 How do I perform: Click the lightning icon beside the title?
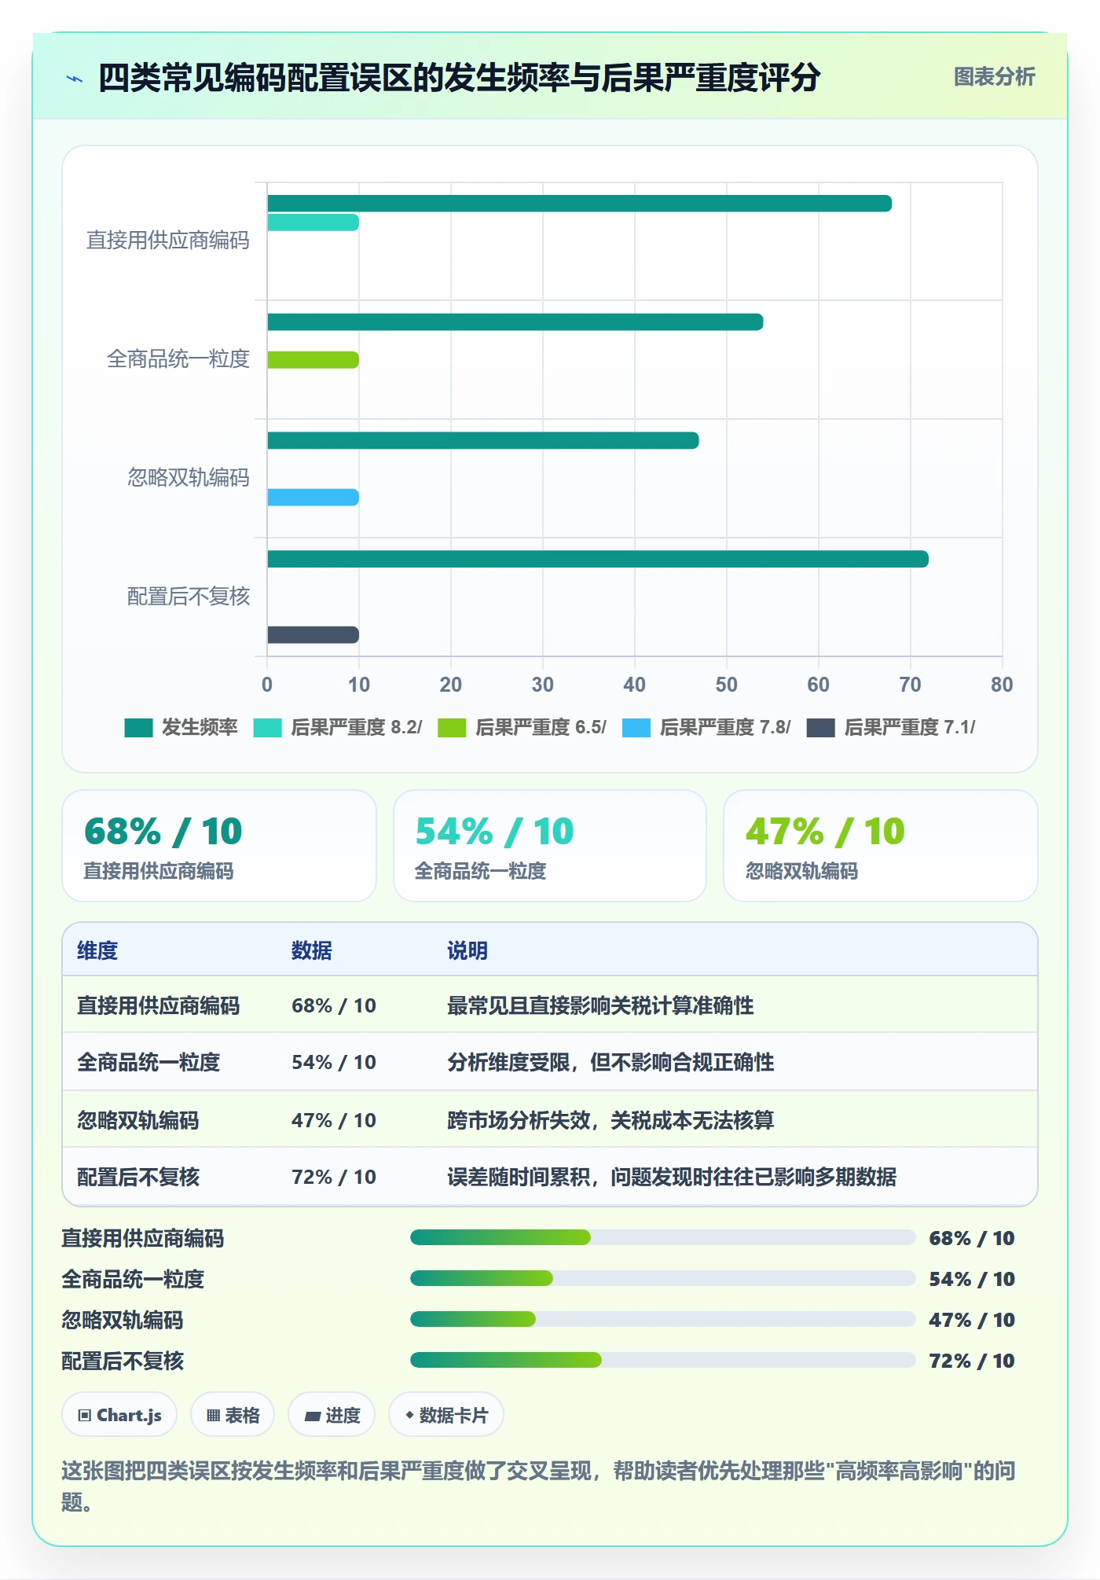[75, 79]
